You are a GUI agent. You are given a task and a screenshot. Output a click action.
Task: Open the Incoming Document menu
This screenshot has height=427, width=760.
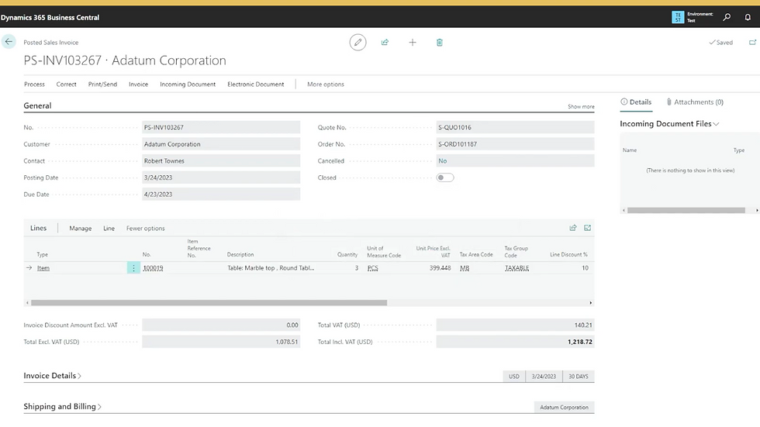click(x=188, y=84)
